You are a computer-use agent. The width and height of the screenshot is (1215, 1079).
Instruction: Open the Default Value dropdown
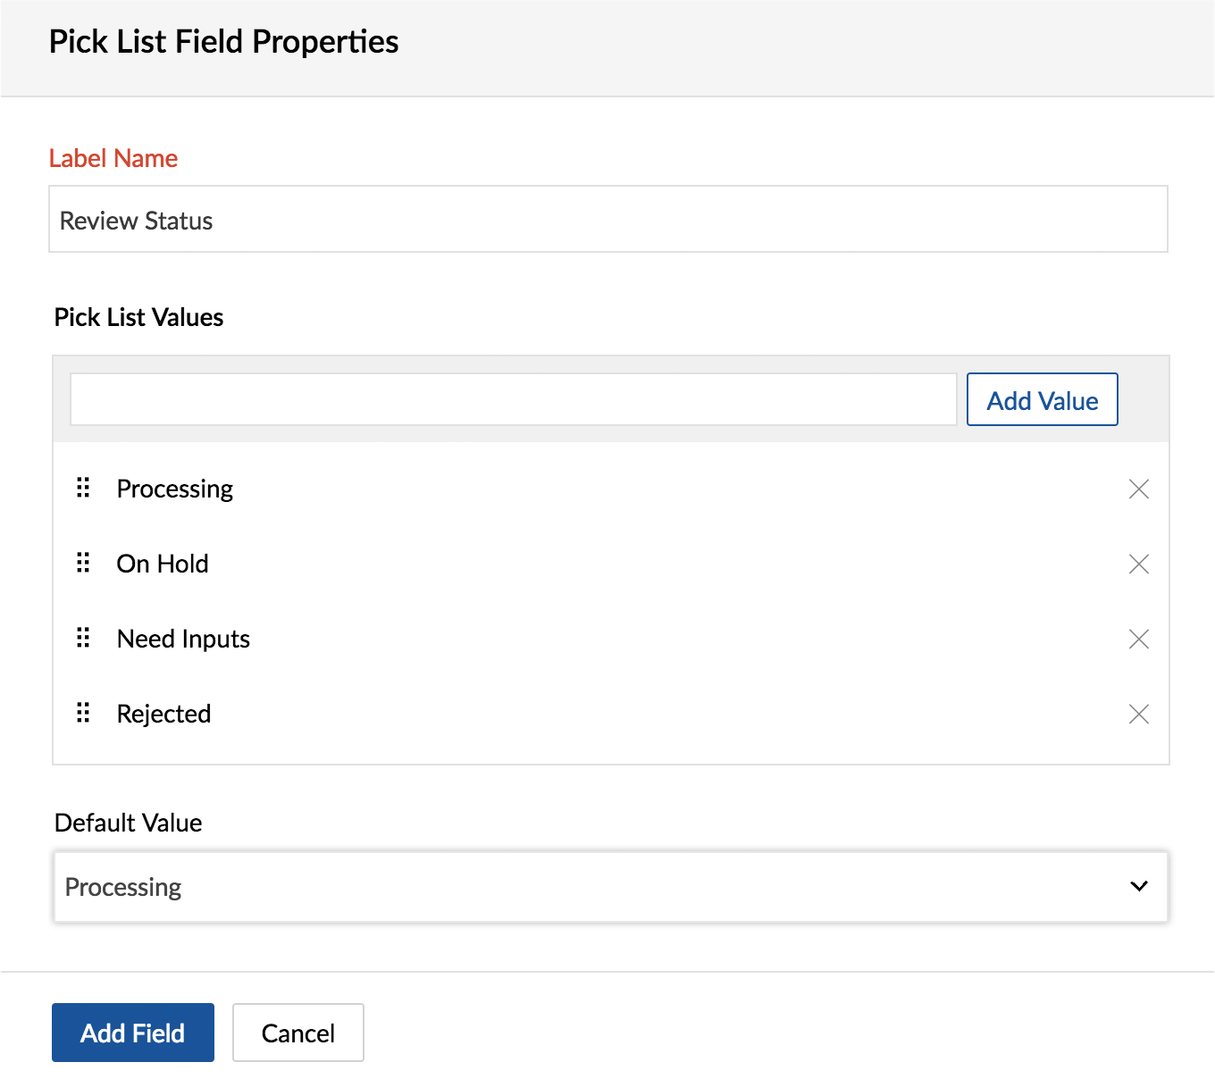[610, 887]
